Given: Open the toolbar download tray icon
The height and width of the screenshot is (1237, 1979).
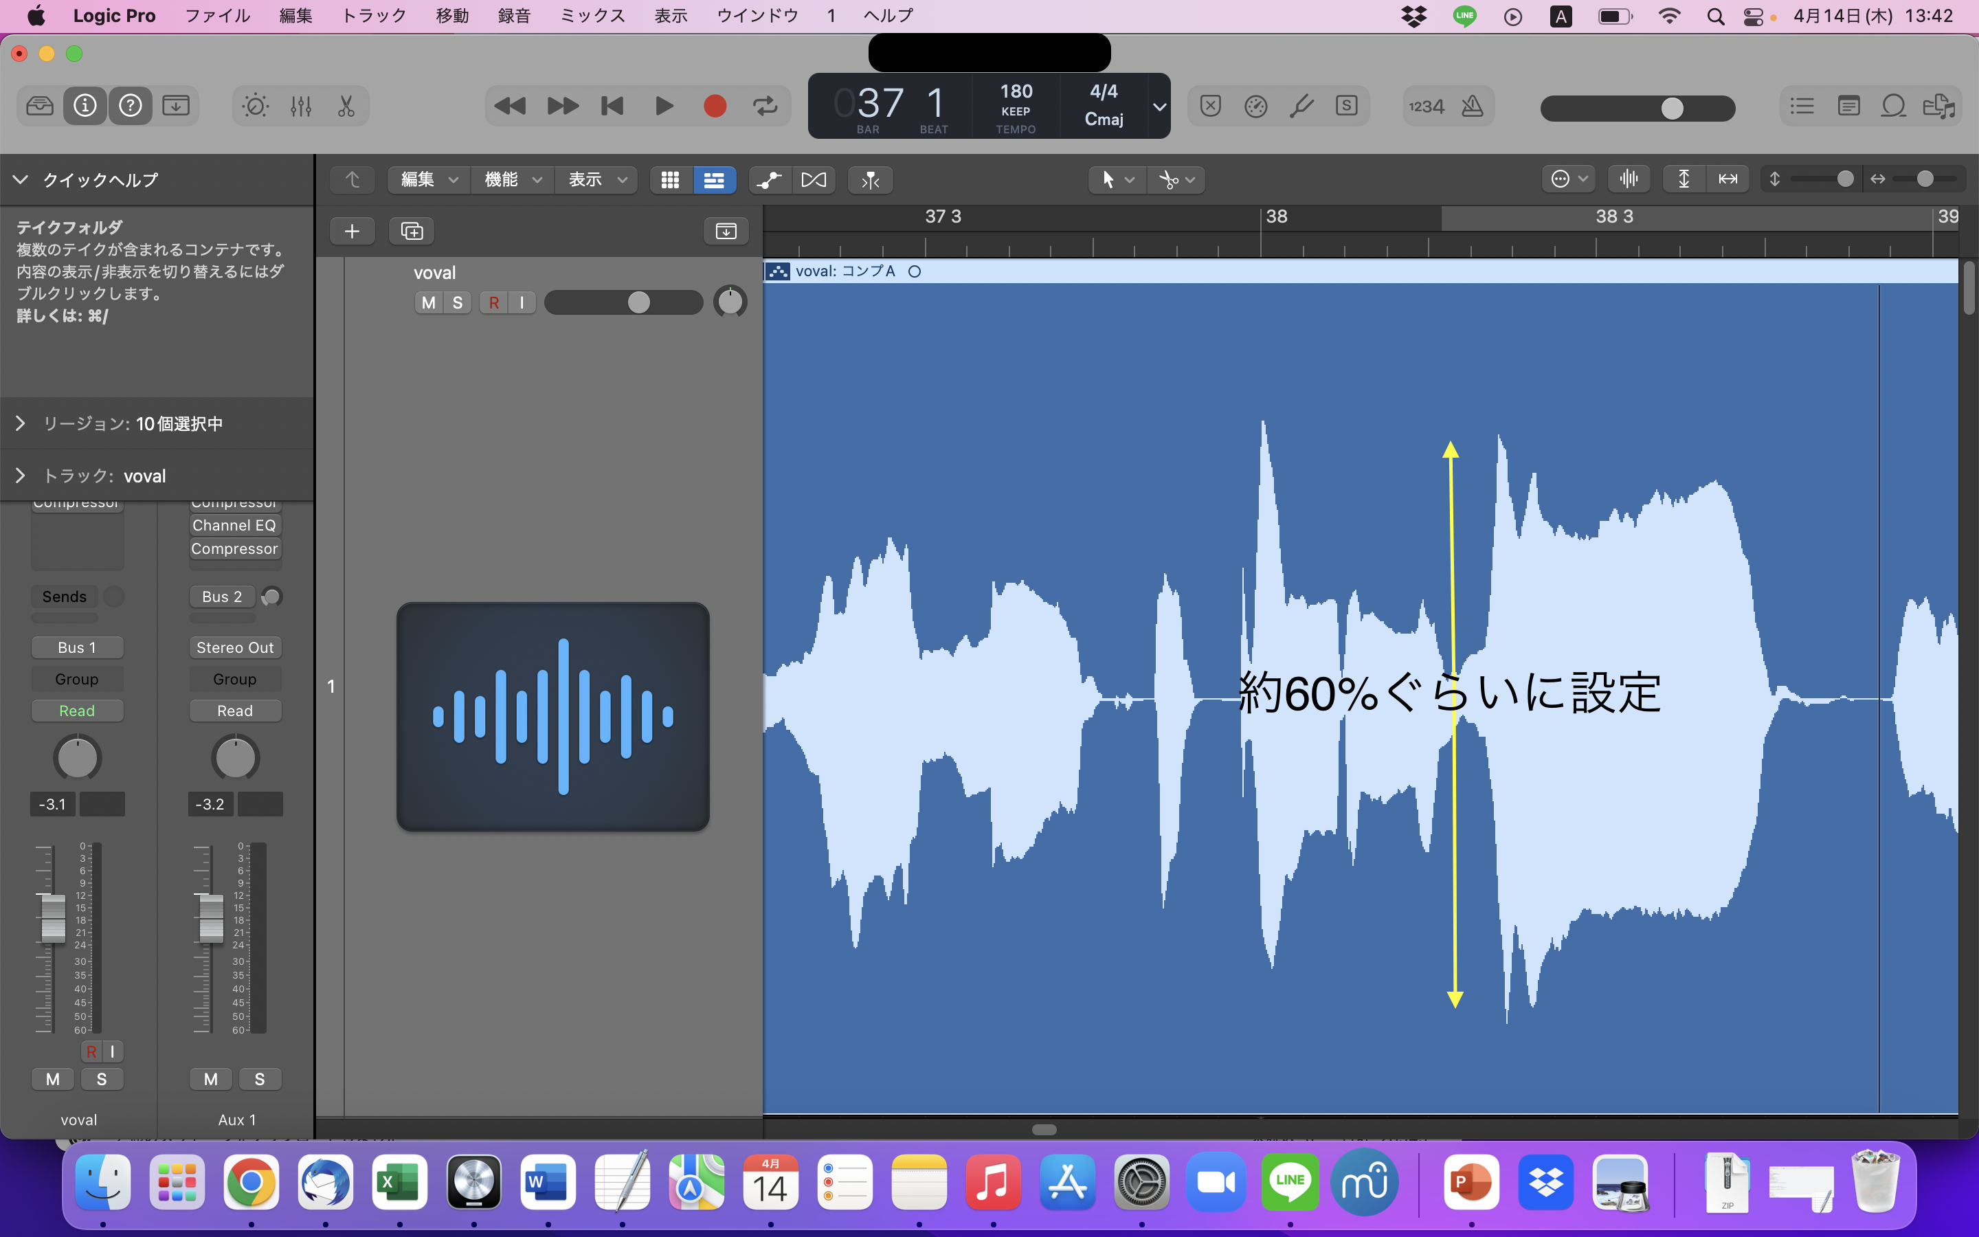Looking at the screenshot, I should point(176,107).
